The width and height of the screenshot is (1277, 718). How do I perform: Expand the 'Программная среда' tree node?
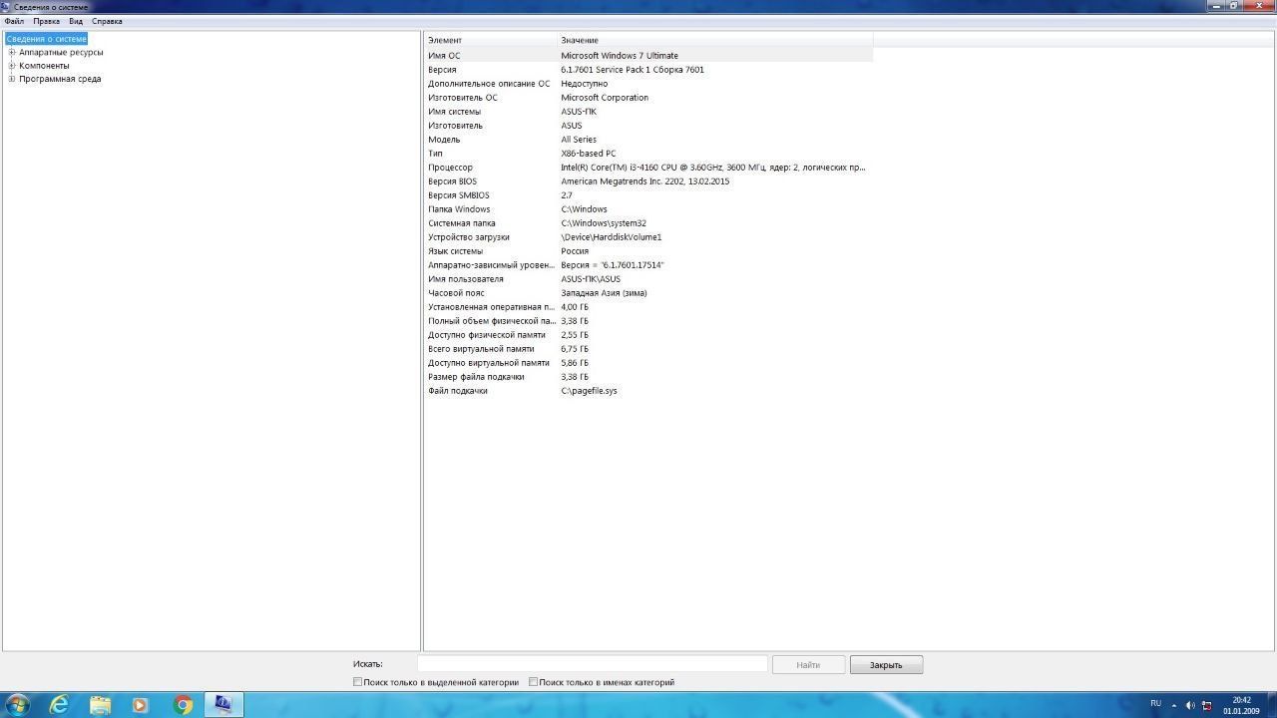[12, 79]
